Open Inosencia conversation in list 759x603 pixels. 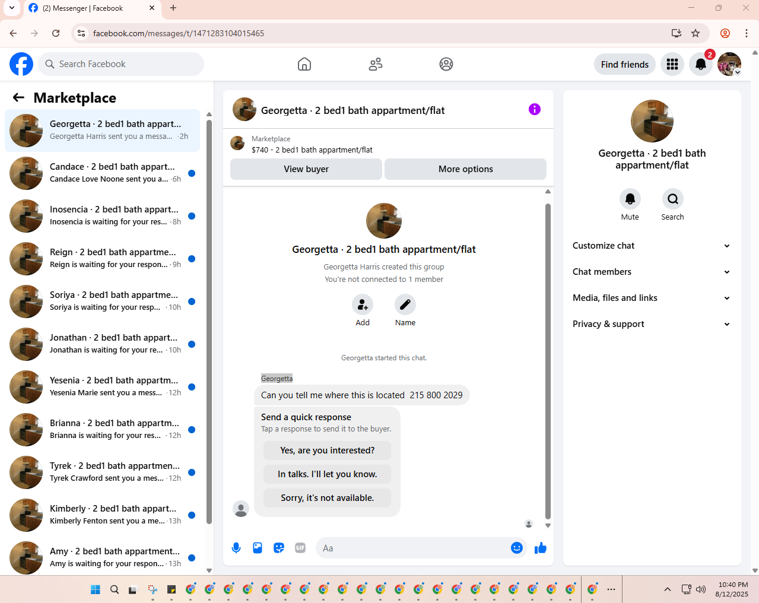(103, 216)
